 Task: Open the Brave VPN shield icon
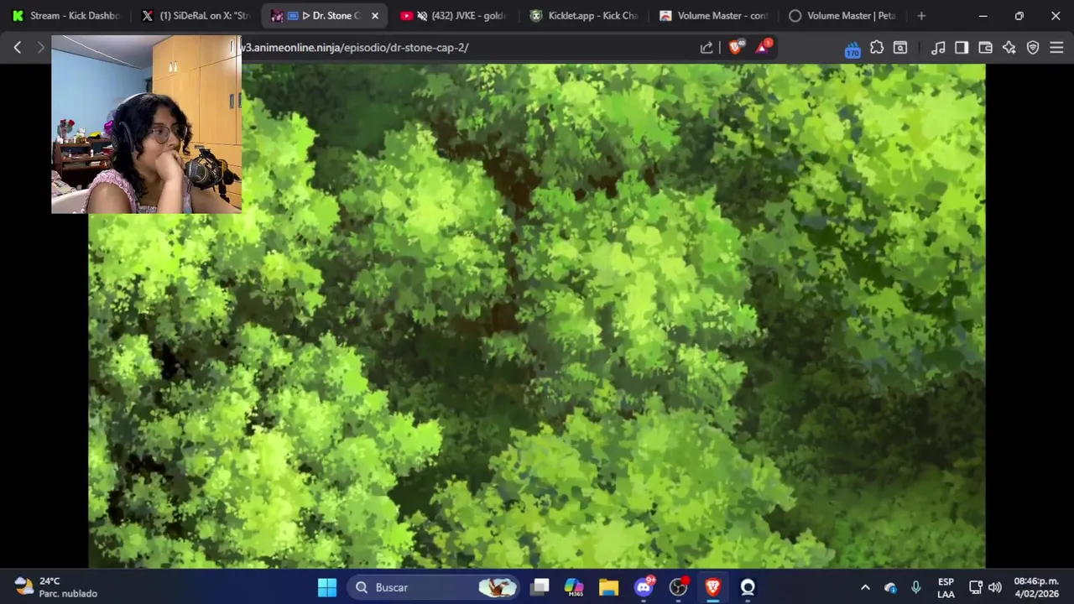coord(1033,48)
